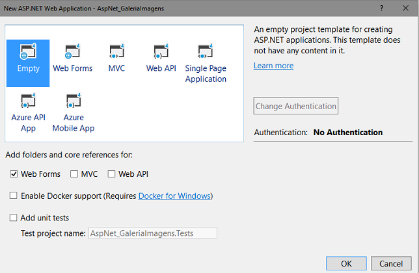Check the Add unit tests option
The image size is (419, 273).
(x=14, y=218)
